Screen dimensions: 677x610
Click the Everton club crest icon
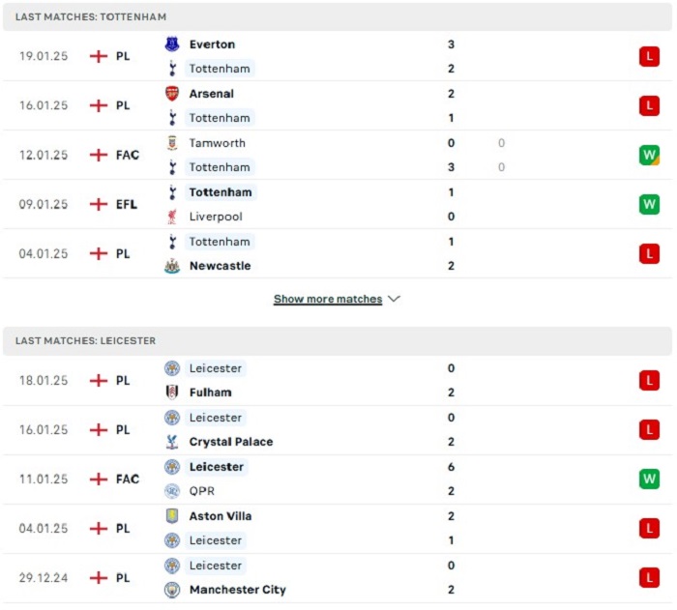click(172, 44)
